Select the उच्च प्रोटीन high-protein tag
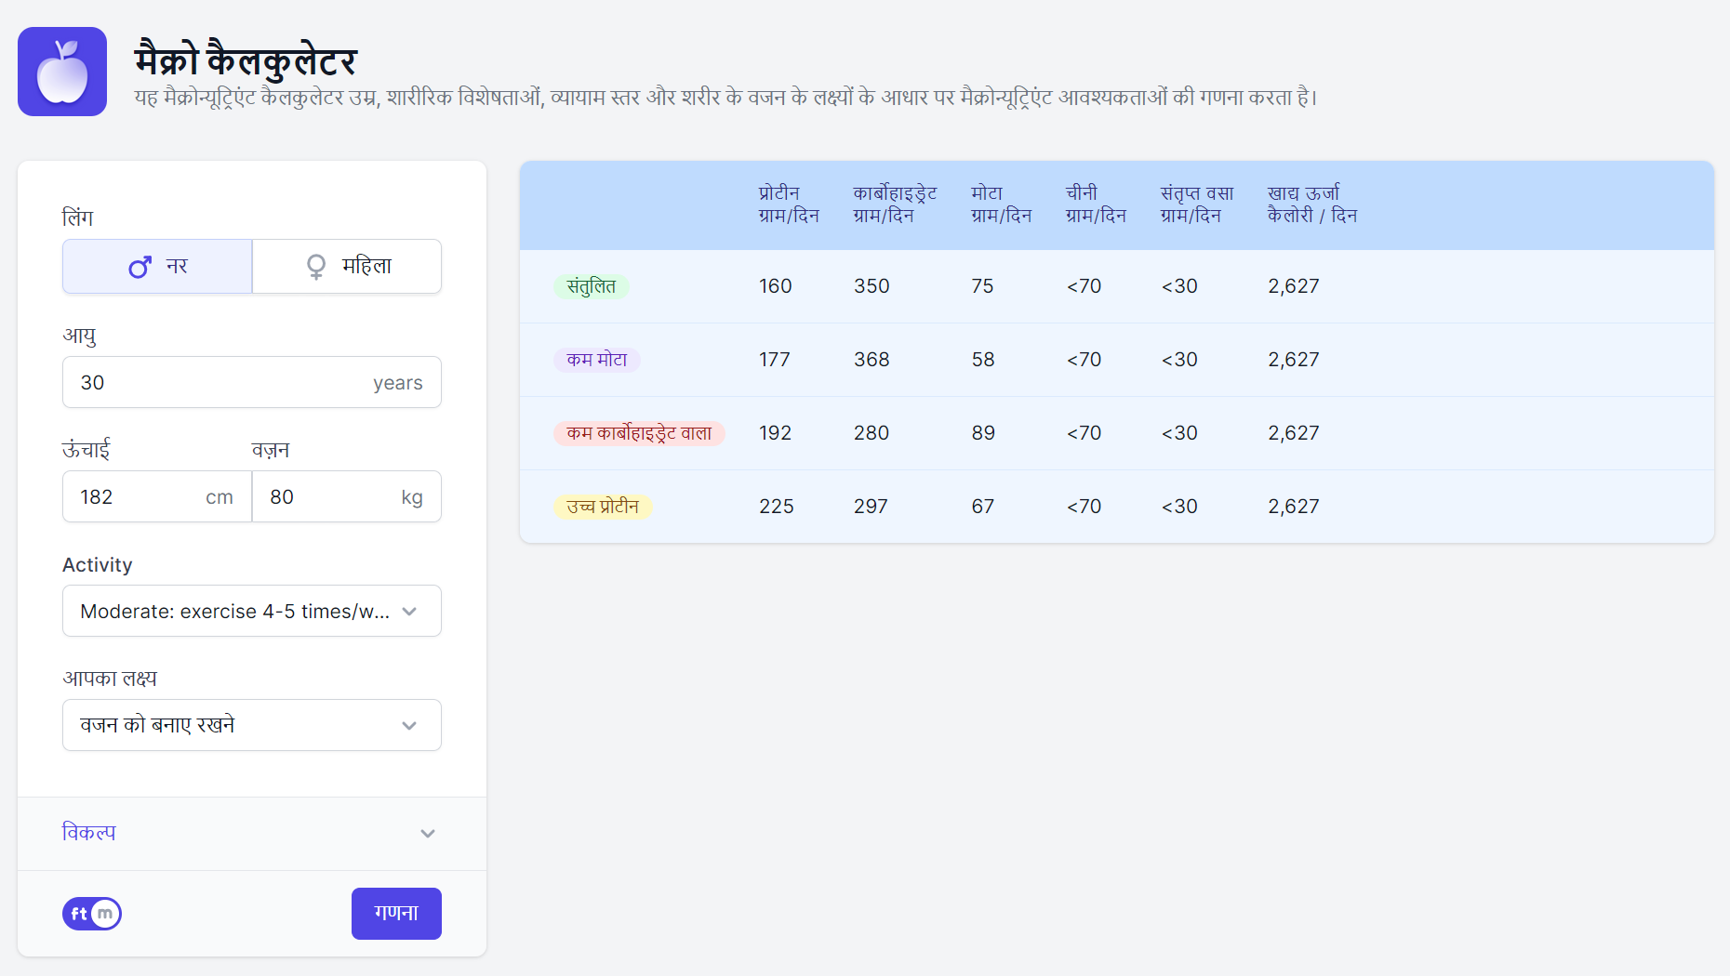 [603, 507]
